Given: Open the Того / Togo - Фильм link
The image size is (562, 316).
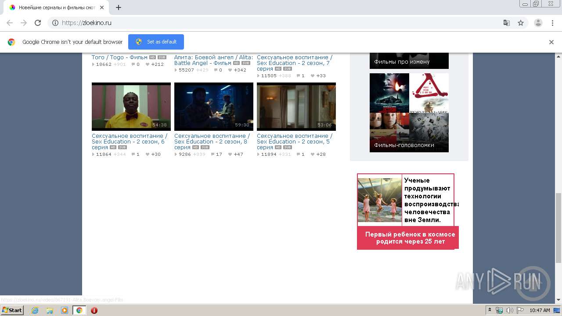Looking at the screenshot, I should tap(119, 57).
